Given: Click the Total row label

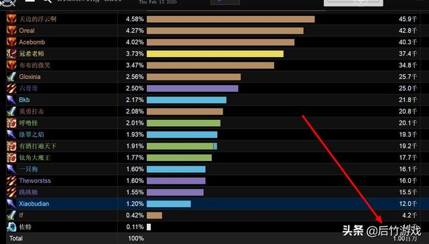Looking at the screenshot, I should click(16, 239).
